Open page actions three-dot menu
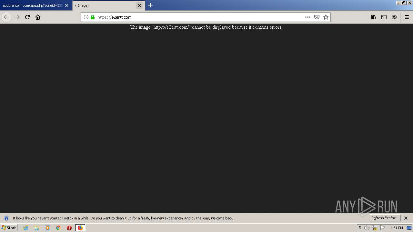The image size is (413, 232). [x=308, y=17]
